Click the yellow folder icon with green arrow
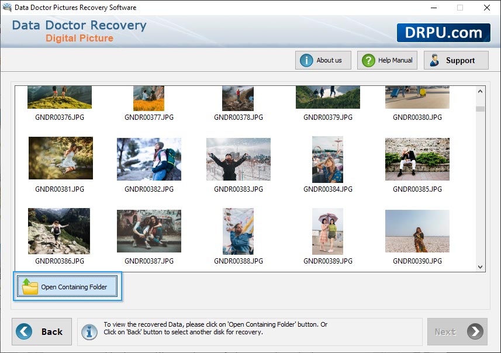 pos(30,286)
